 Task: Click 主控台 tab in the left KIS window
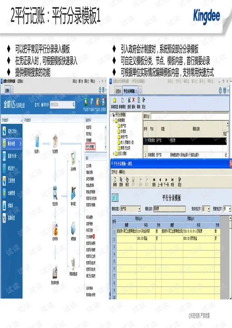click(7, 91)
